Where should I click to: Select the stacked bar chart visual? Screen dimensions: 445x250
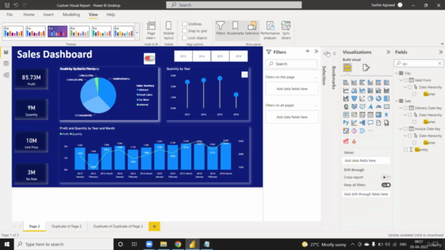[346, 83]
